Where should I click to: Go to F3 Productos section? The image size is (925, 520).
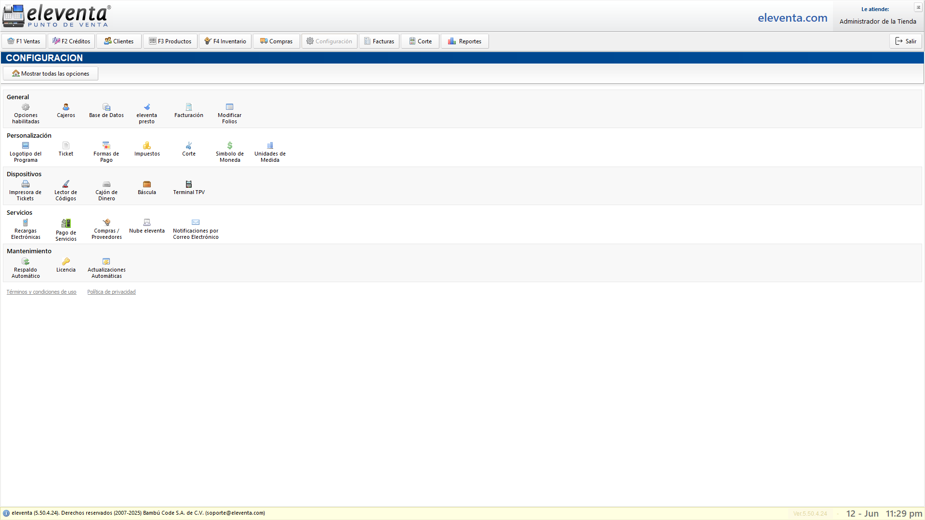(x=170, y=41)
